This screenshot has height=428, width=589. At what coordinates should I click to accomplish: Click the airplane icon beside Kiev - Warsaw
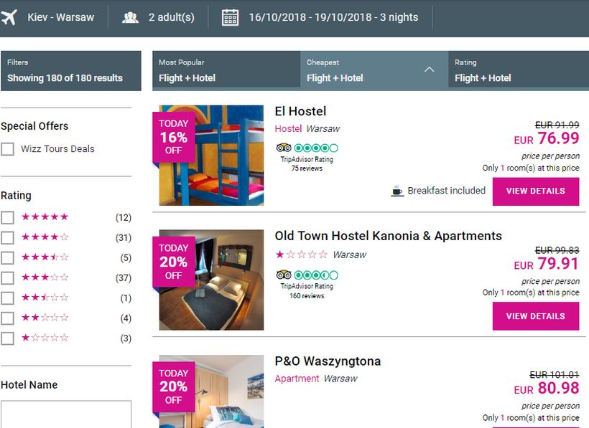[x=9, y=17]
